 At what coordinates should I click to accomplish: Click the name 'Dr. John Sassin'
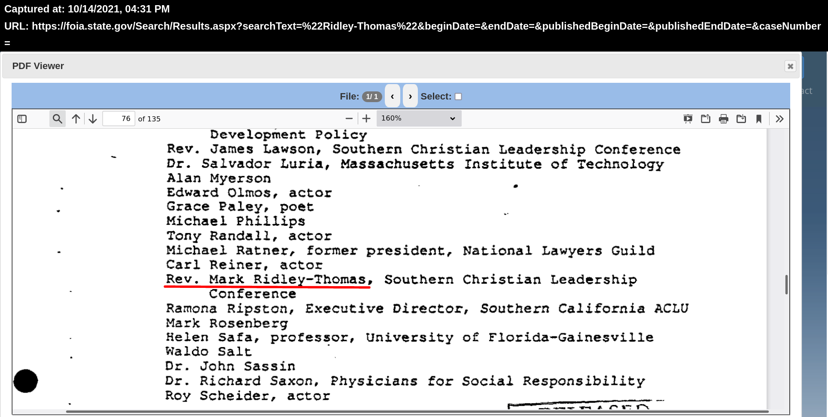point(231,366)
